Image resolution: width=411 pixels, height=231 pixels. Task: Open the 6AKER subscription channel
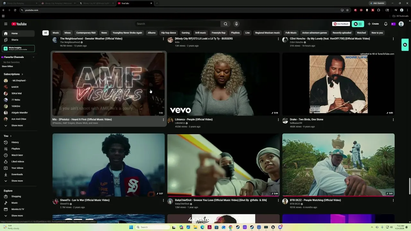coord(18,87)
